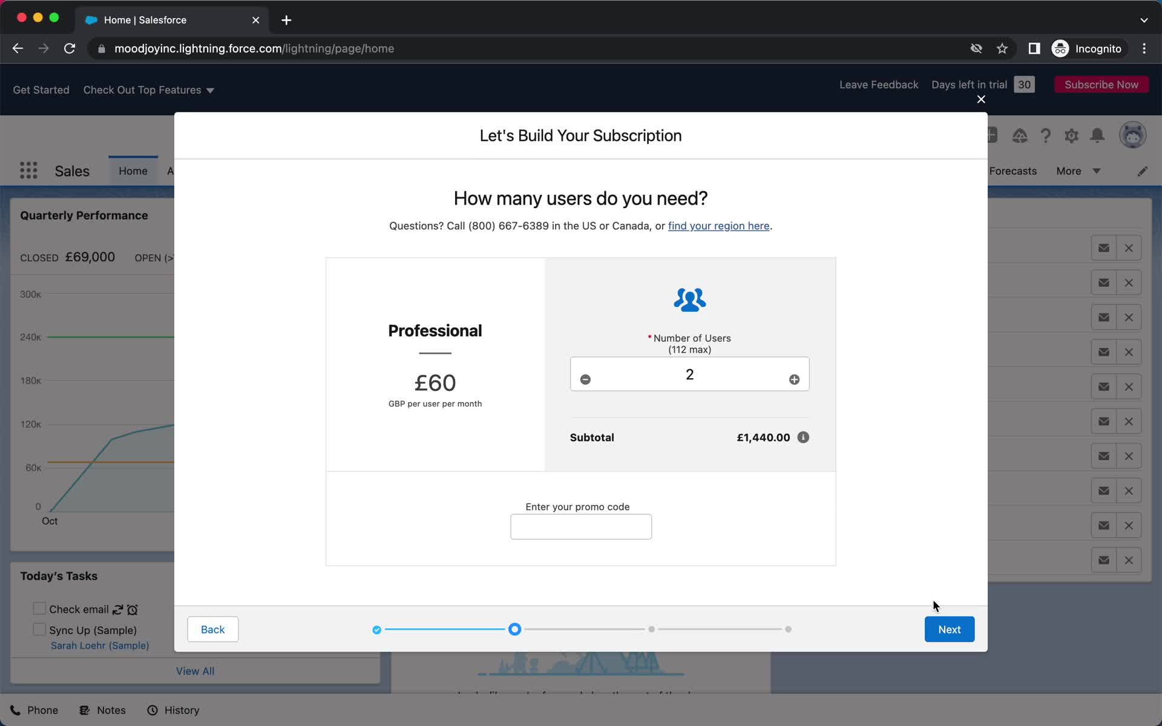Dismiss the last row with X icon
The image size is (1162, 726).
click(x=1129, y=560)
